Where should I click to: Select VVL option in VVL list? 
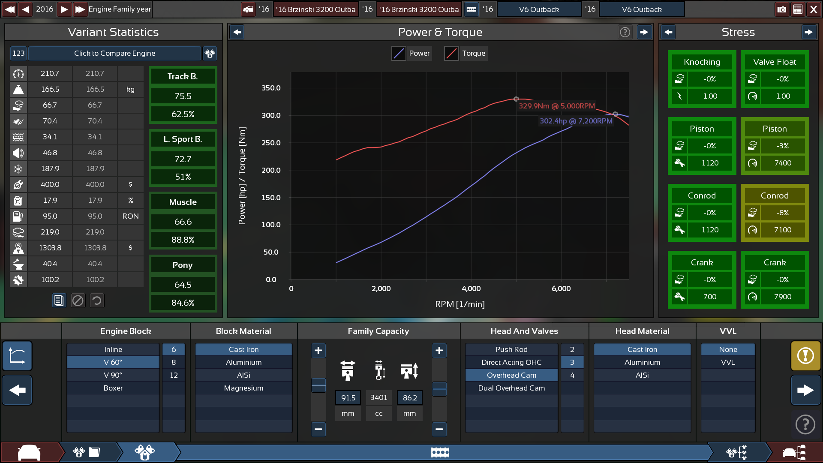(728, 362)
